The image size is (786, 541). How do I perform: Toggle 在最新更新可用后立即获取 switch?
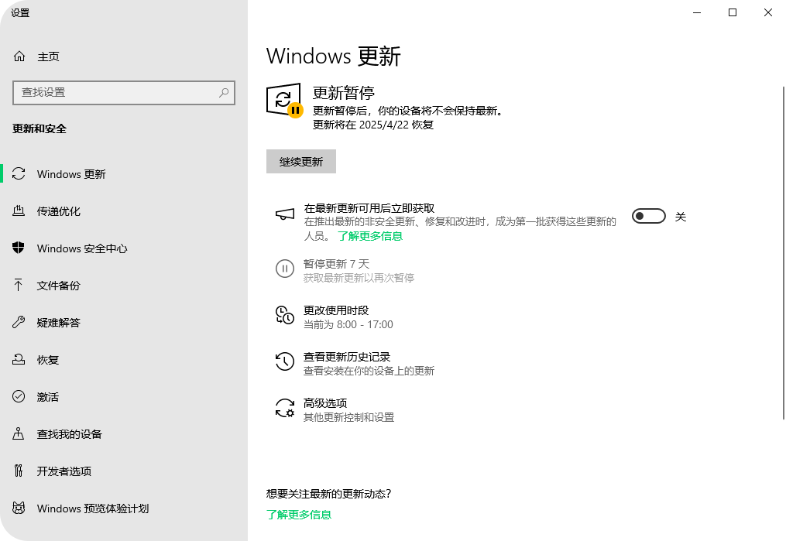click(649, 217)
